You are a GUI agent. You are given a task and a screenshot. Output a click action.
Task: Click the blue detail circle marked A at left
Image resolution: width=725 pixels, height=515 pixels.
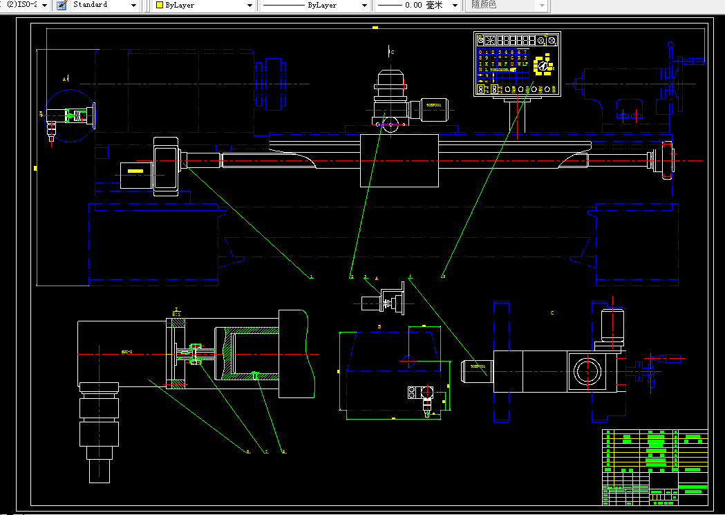(70, 115)
